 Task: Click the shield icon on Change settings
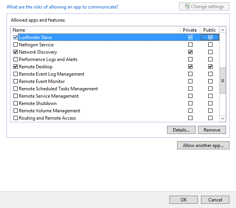(x=187, y=6)
